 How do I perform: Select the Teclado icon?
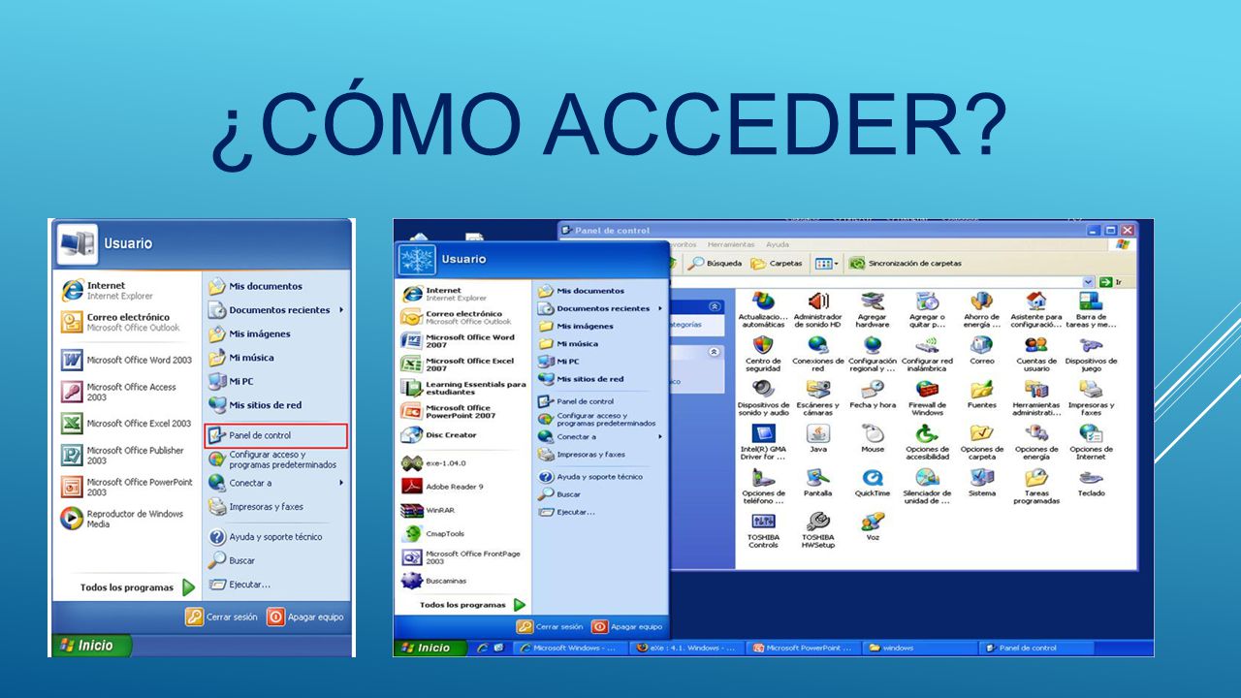point(1091,482)
